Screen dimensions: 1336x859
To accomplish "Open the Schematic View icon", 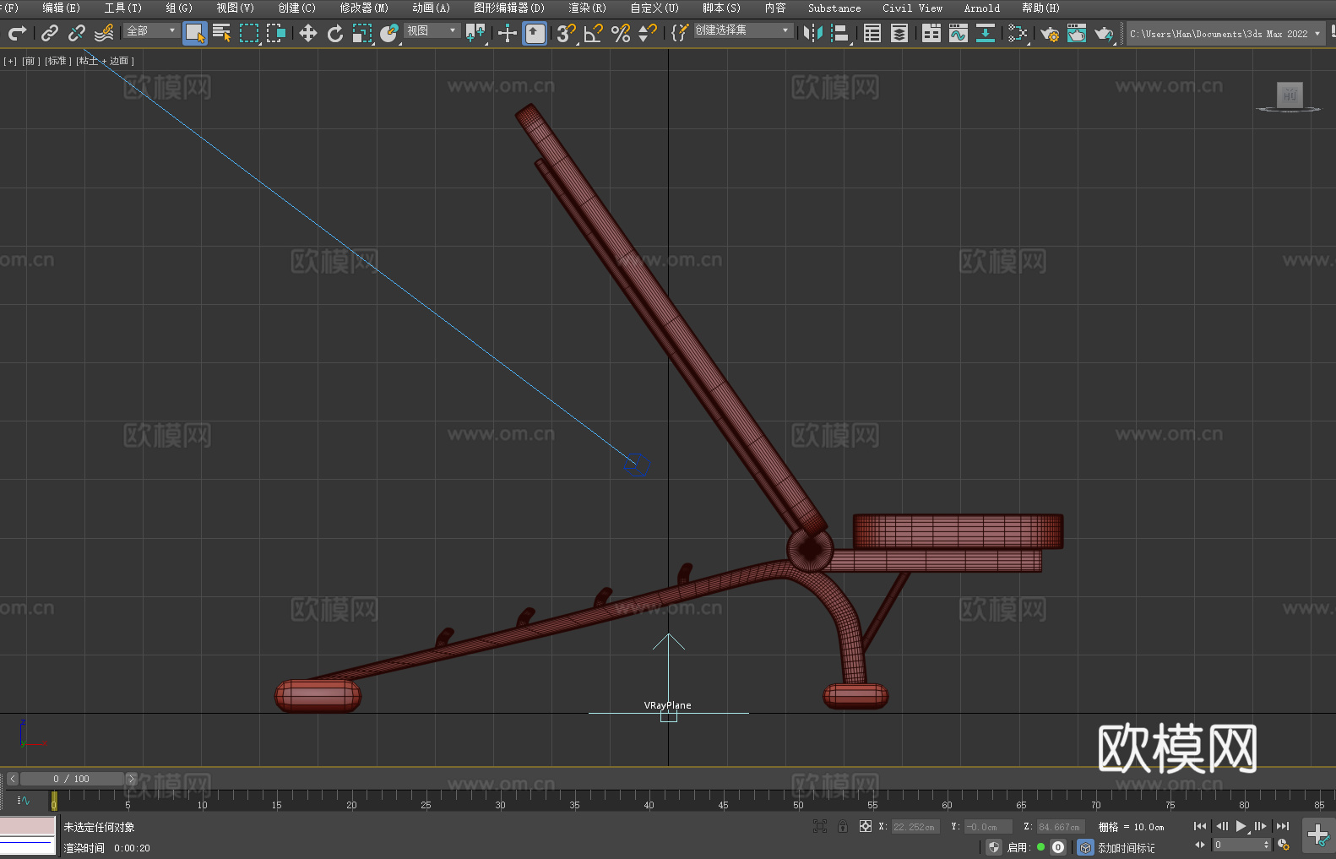I will (x=1018, y=33).
